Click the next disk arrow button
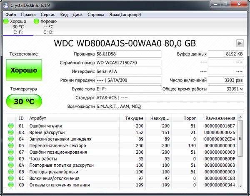Screen dimensions: 250x196 (240, 43)
